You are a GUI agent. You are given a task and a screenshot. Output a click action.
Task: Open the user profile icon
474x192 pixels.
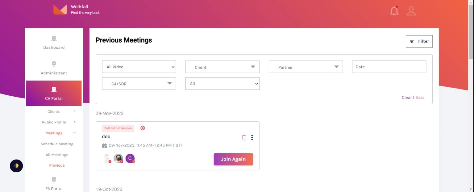tap(411, 10)
